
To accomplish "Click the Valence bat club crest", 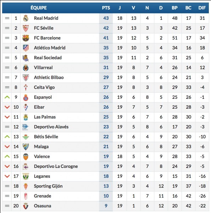I will (26, 157).
